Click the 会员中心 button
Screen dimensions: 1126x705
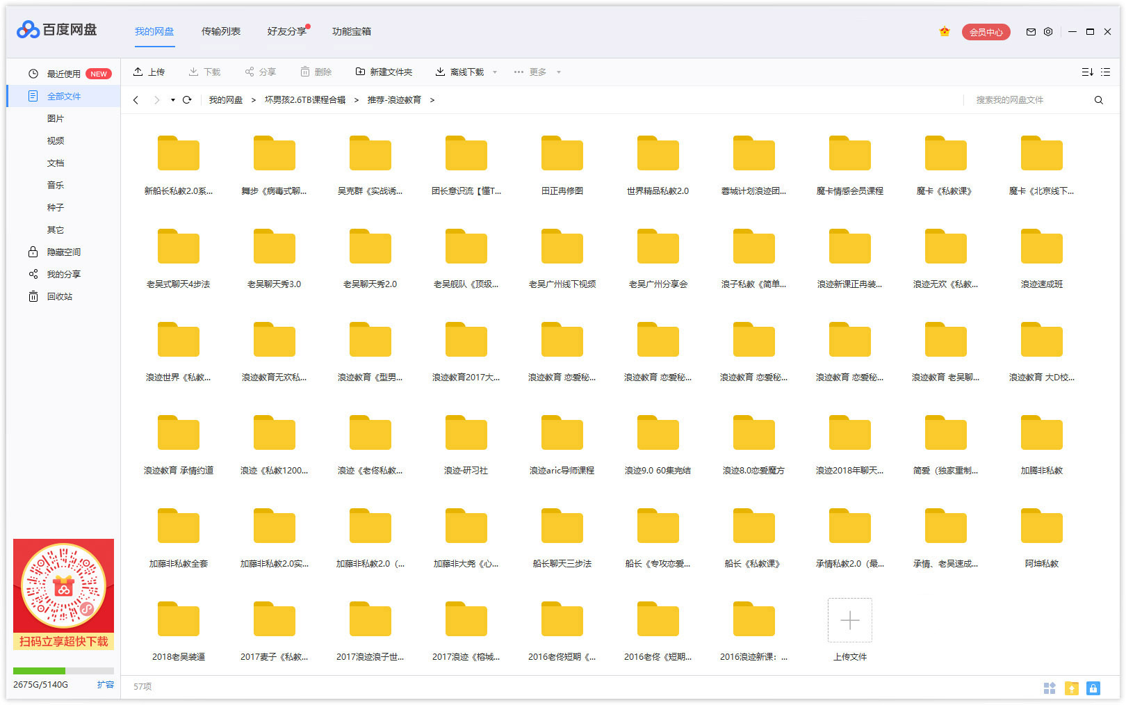click(986, 32)
